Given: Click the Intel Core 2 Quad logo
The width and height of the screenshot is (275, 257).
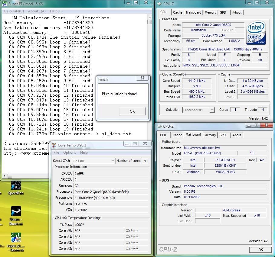Looking at the screenshot, I should [256, 33].
